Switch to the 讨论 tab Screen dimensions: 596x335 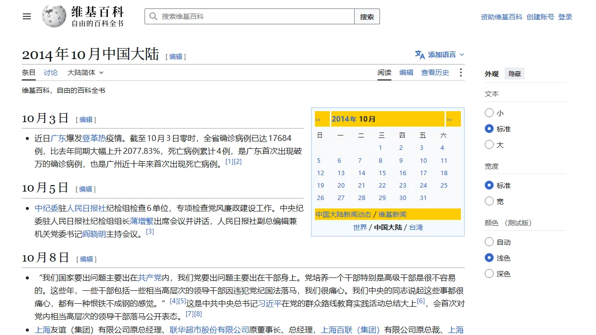[x=51, y=72]
